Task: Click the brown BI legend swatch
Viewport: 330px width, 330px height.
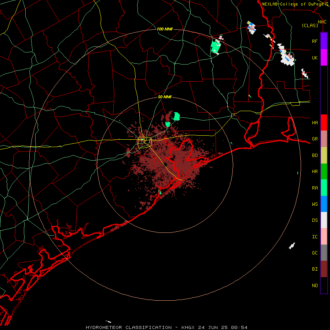Action: click(324, 269)
